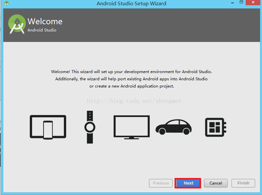Click the small Android Studio title bar icon
The image size is (262, 195).
[x=7, y=3]
